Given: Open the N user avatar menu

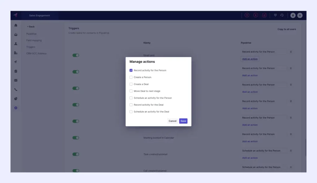Looking at the screenshot, I should click(300, 15).
